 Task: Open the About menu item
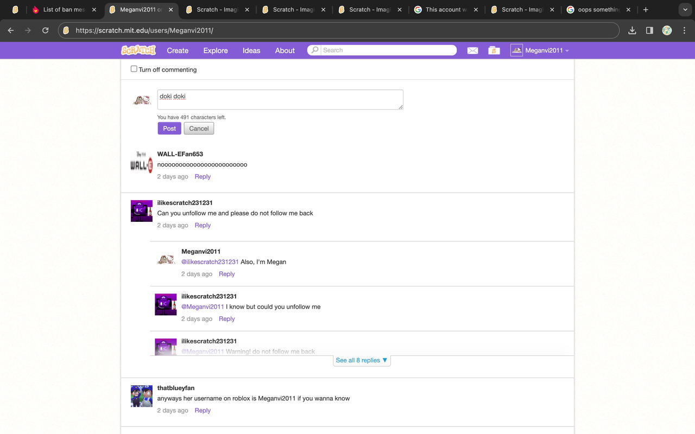point(285,50)
